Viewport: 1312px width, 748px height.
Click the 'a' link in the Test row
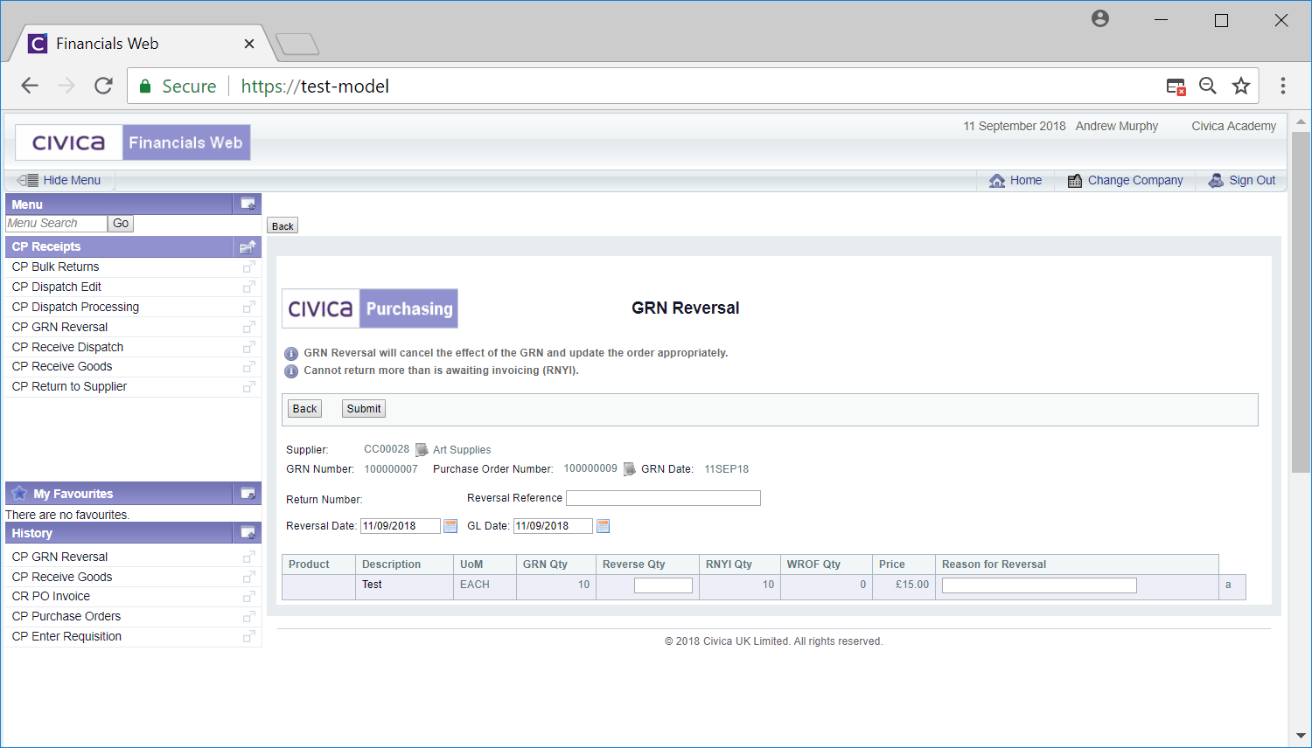coord(1228,585)
